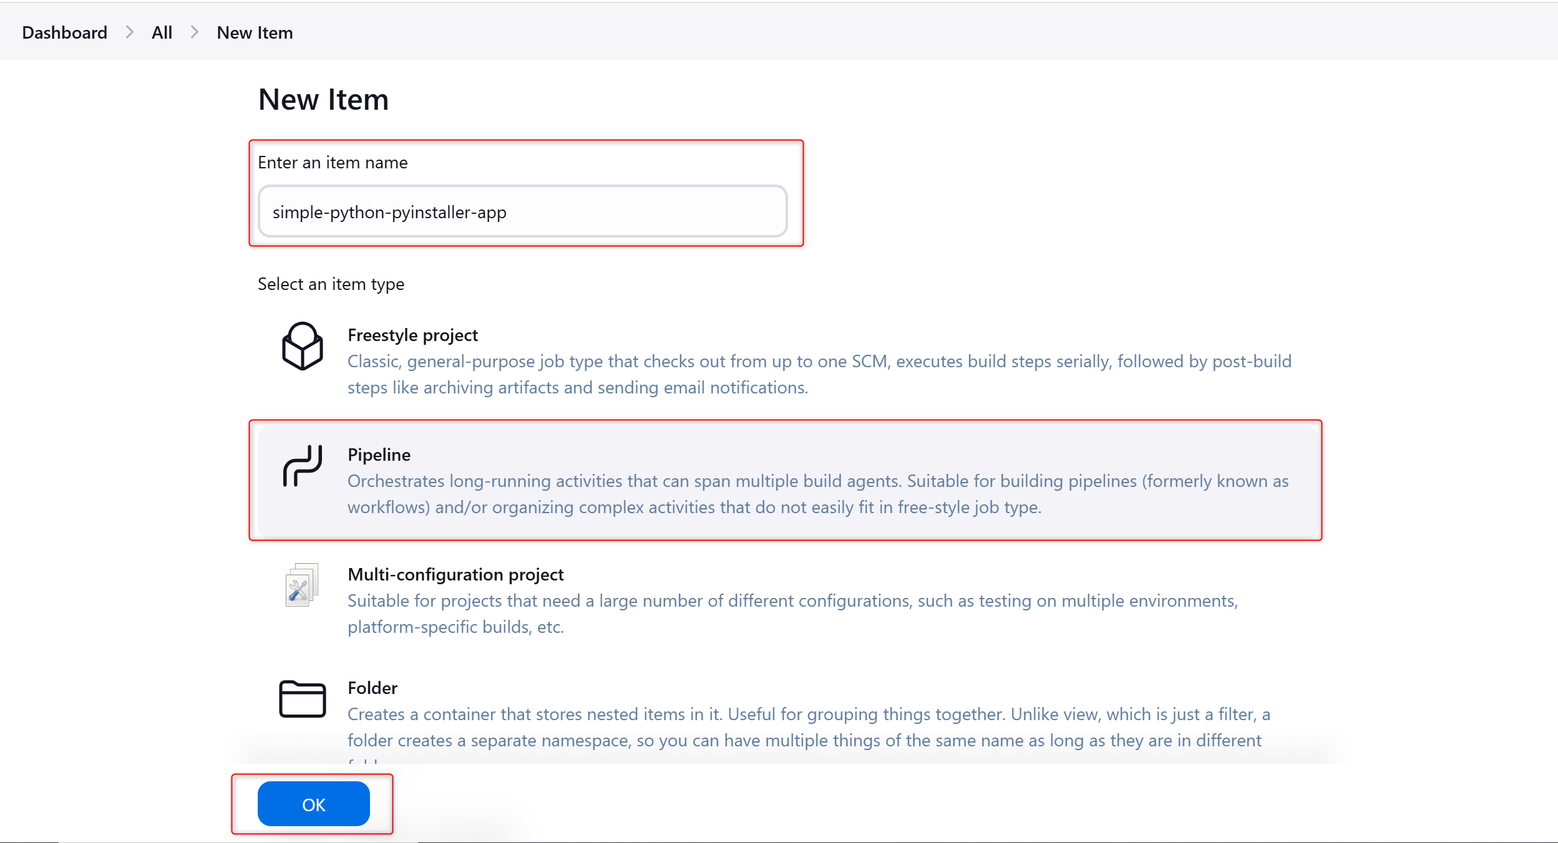The width and height of the screenshot is (1558, 843).
Task: Go to Dashboard breadcrumb
Action: (x=65, y=32)
